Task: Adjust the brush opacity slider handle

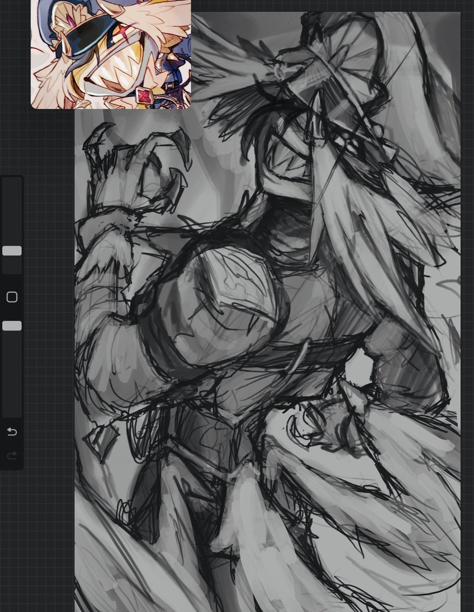Action: pos(12,326)
